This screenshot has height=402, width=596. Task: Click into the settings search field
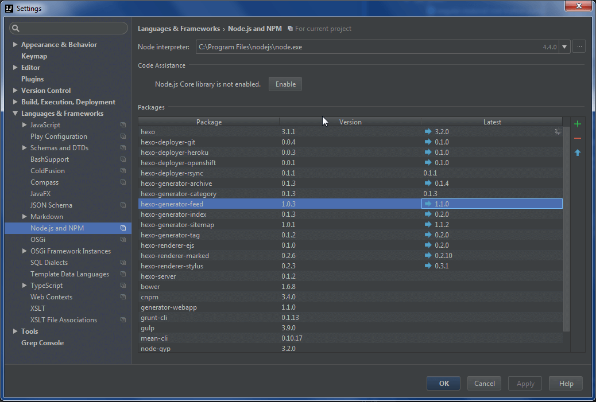[x=68, y=28]
